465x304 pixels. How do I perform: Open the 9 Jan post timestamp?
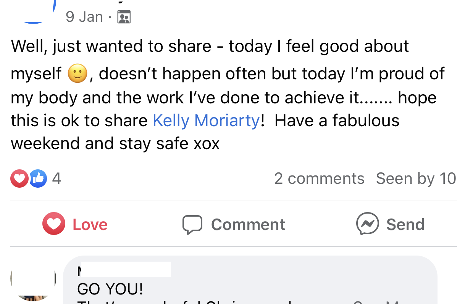(84, 17)
